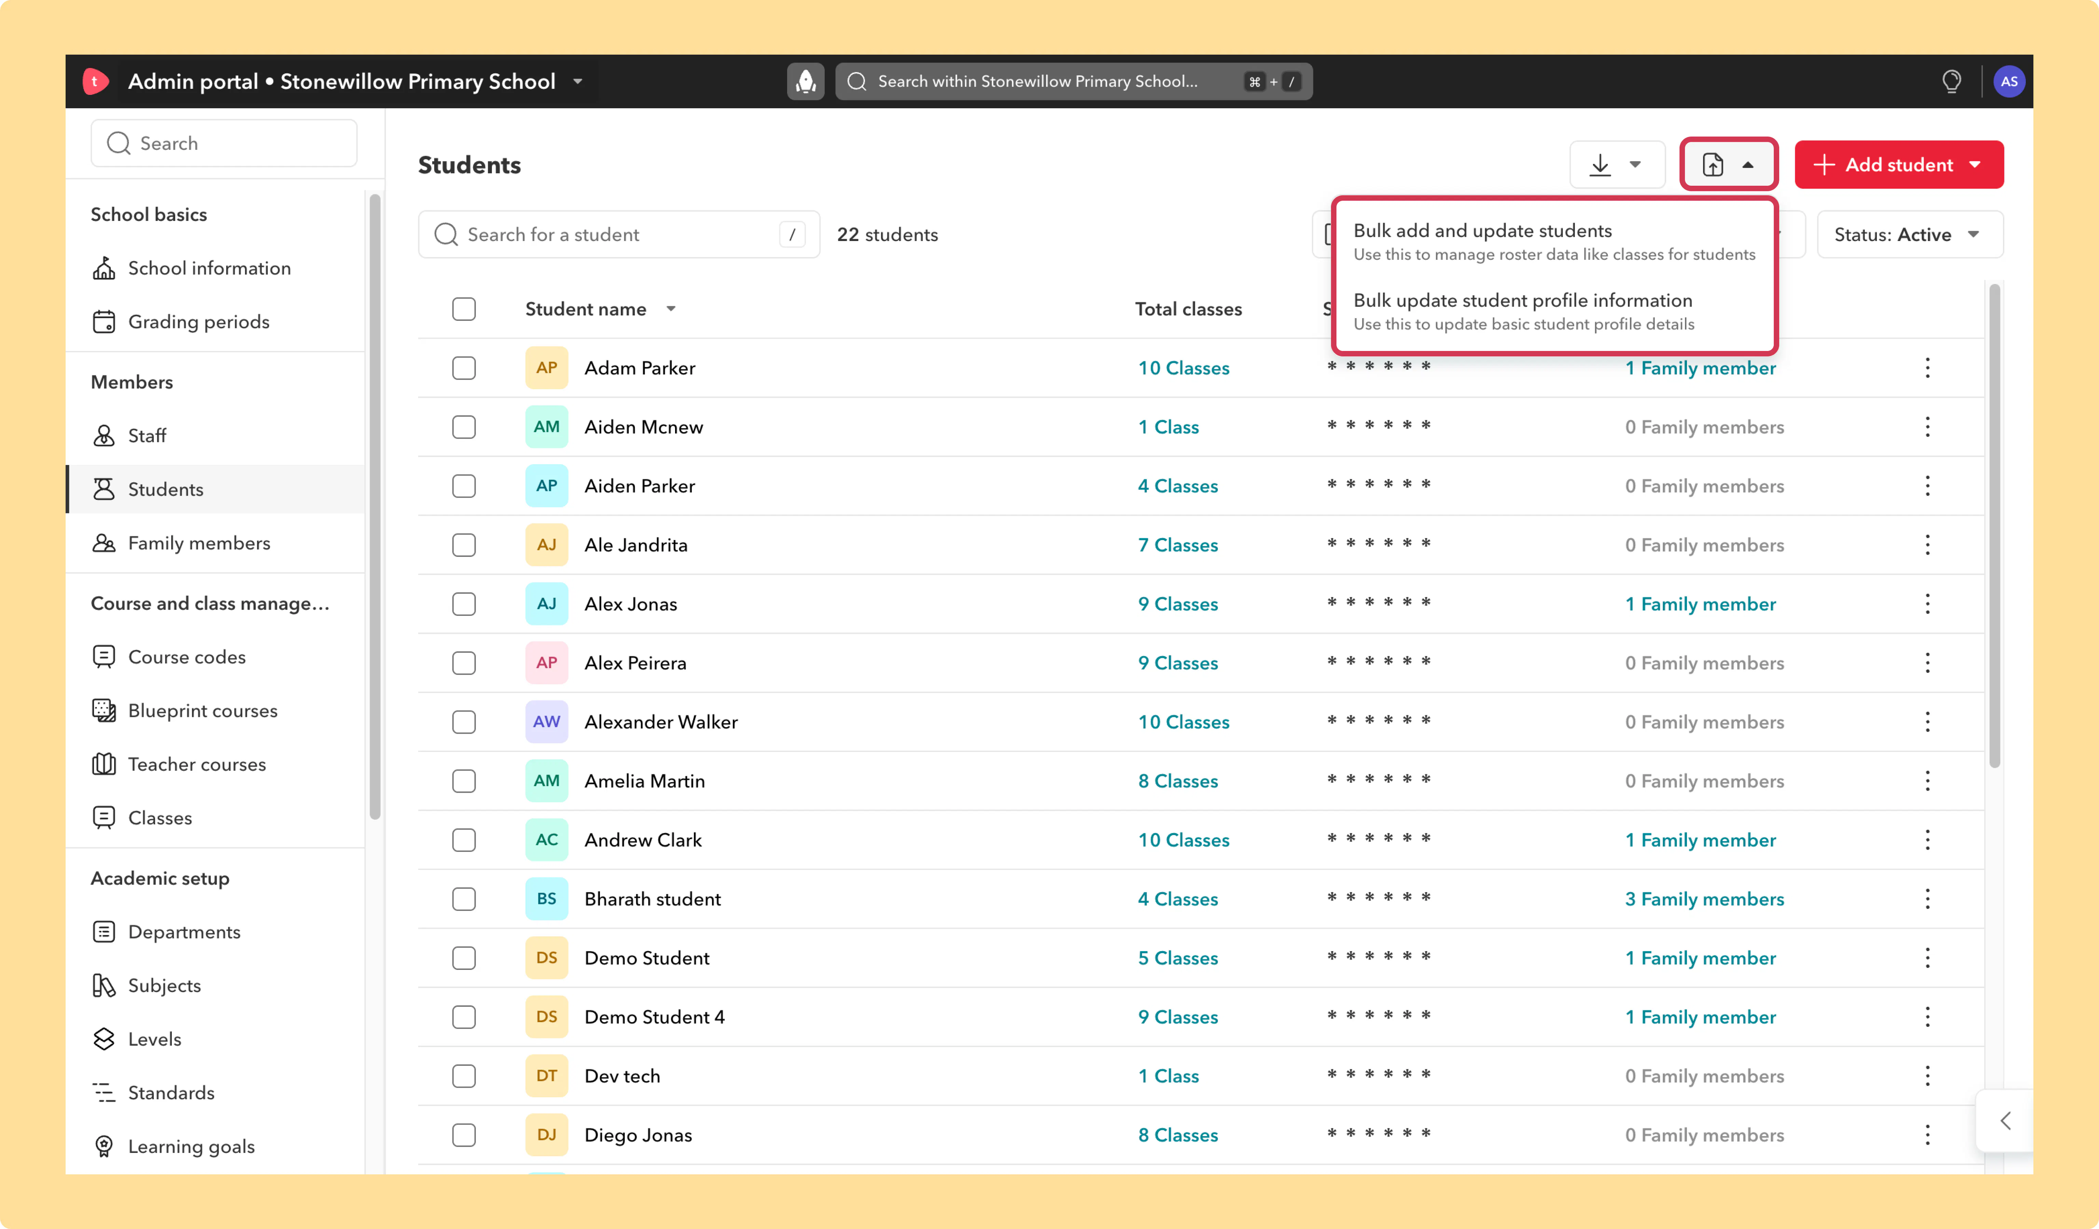This screenshot has width=2099, height=1229.
Task: Click the Search for a student field
Action: point(619,235)
